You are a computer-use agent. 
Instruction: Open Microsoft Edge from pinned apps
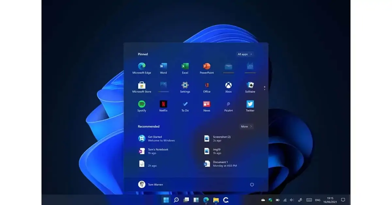point(141,67)
